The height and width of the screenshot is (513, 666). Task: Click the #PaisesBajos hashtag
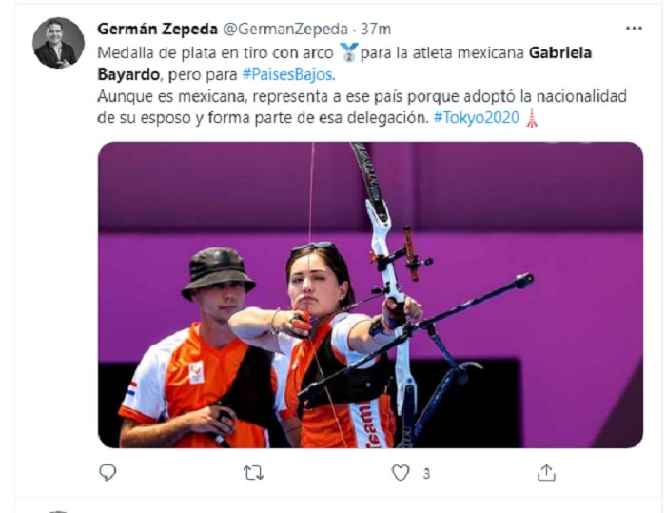pos(288,74)
